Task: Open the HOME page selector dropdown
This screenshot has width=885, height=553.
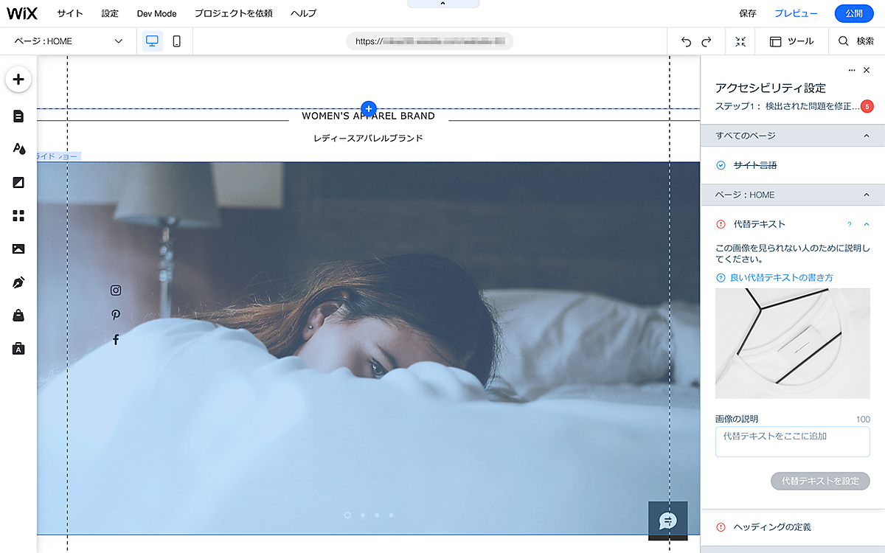Action: pos(68,41)
